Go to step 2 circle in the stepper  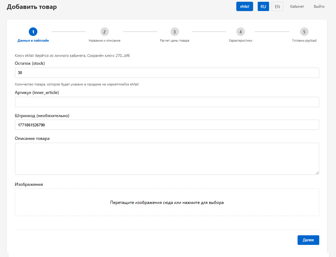(104, 32)
